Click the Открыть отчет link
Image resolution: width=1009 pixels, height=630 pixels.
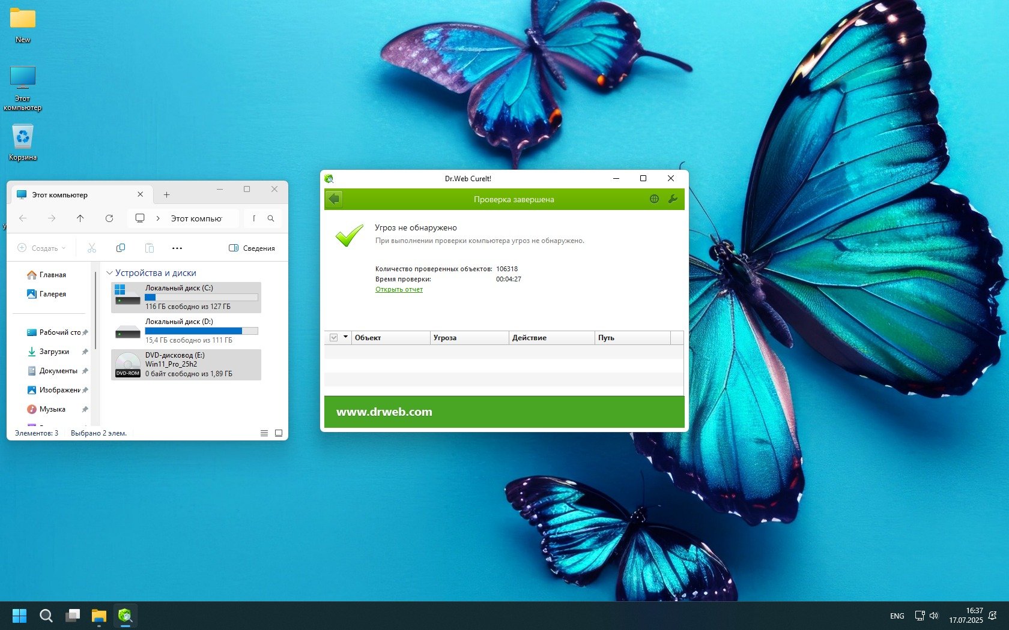click(399, 289)
